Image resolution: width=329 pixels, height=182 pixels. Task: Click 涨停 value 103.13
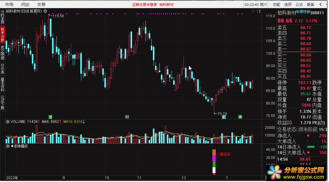[x=304, y=83]
